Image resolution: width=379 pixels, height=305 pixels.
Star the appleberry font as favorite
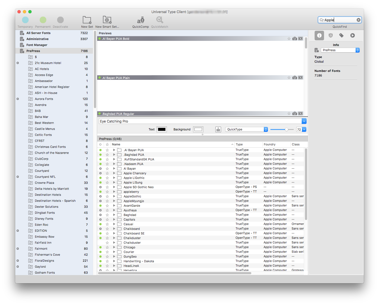click(x=107, y=192)
